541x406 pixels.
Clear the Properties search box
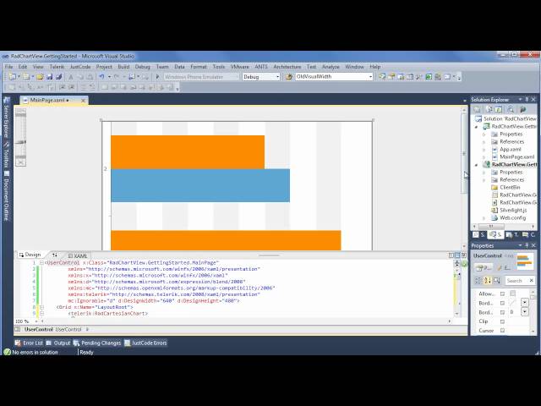click(x=532, y=281)
